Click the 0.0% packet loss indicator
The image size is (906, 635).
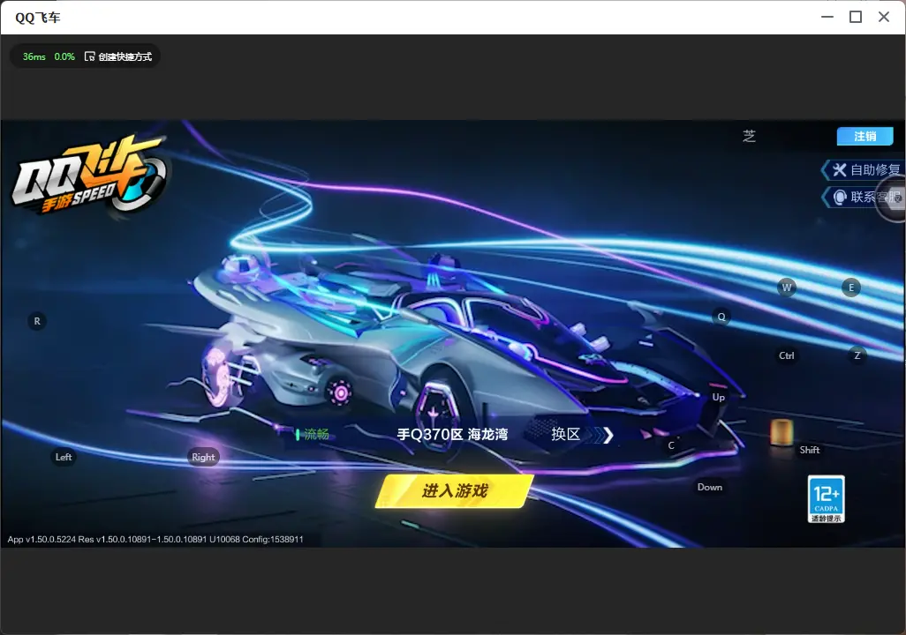64,56
